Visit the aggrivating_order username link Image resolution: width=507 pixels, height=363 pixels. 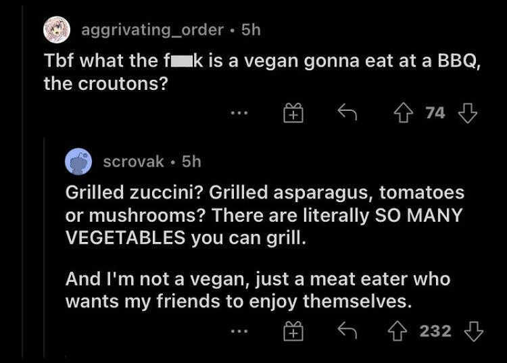[x=152, y=30]
